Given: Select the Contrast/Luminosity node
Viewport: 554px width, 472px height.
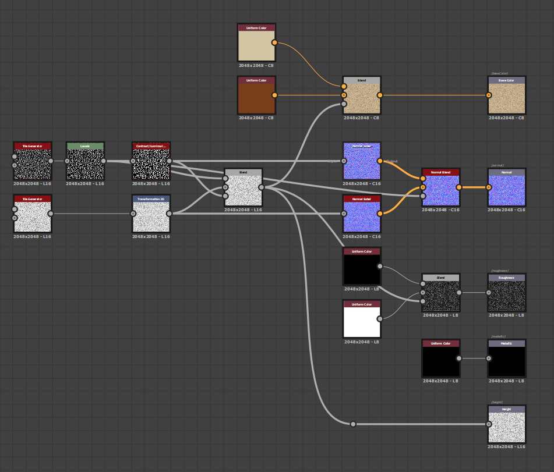Looking at the screenshot, I should click(151, 161).
